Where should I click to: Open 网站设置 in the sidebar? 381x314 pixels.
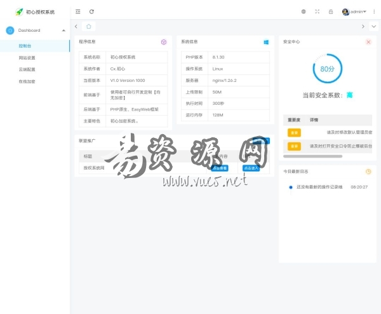click(x=27, y=58)
